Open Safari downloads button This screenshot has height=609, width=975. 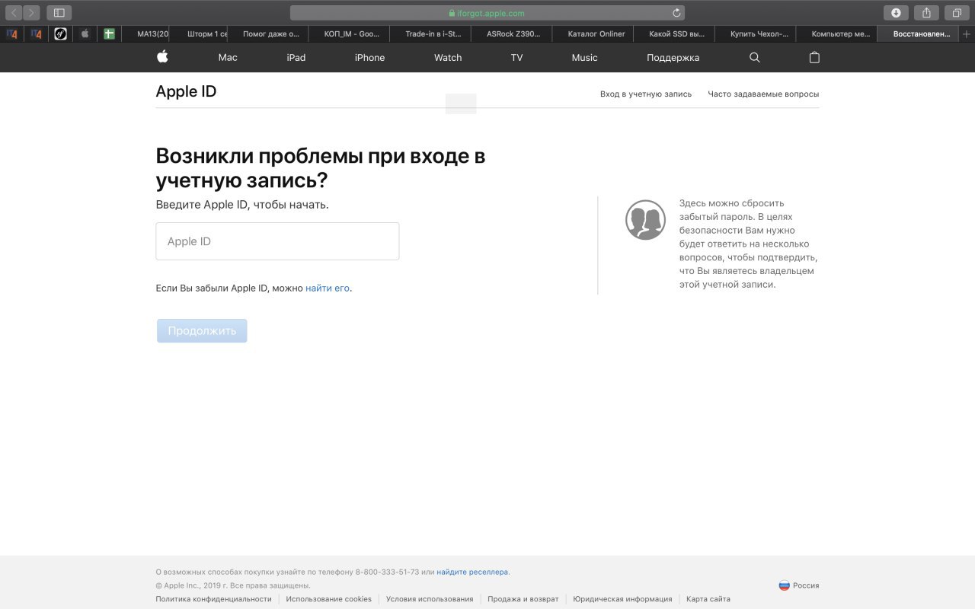[896, 13]
